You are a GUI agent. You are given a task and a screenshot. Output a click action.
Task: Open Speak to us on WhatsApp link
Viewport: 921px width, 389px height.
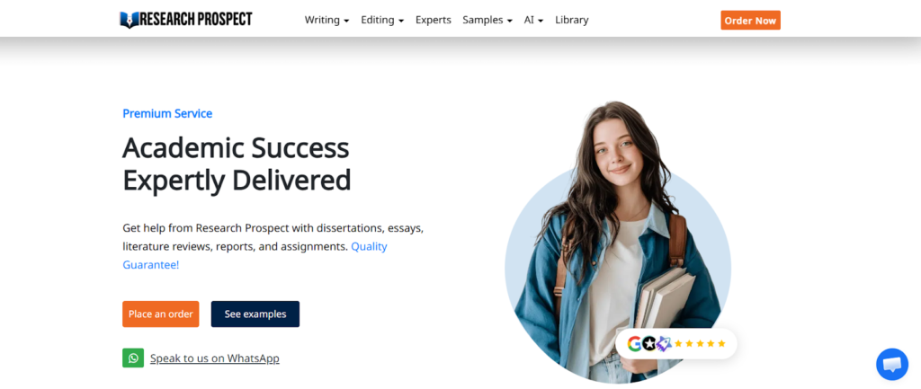(214, 358)
